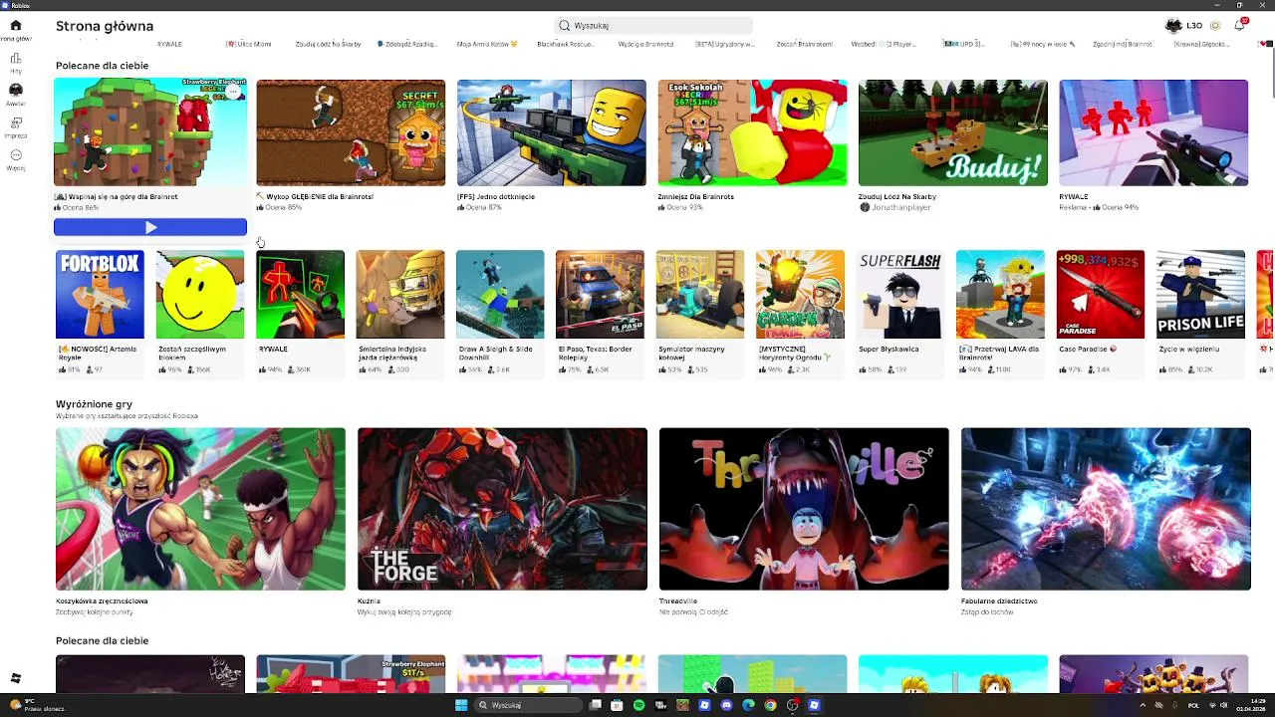This screenshot has height=717, width=1275.
Task: Open the three-dots menu on the first game tile
Action: [232, 93]
